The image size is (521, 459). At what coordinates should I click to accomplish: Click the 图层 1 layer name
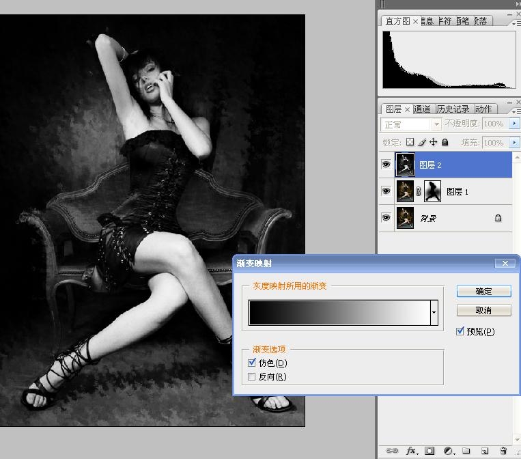click(x=457, y=191)
